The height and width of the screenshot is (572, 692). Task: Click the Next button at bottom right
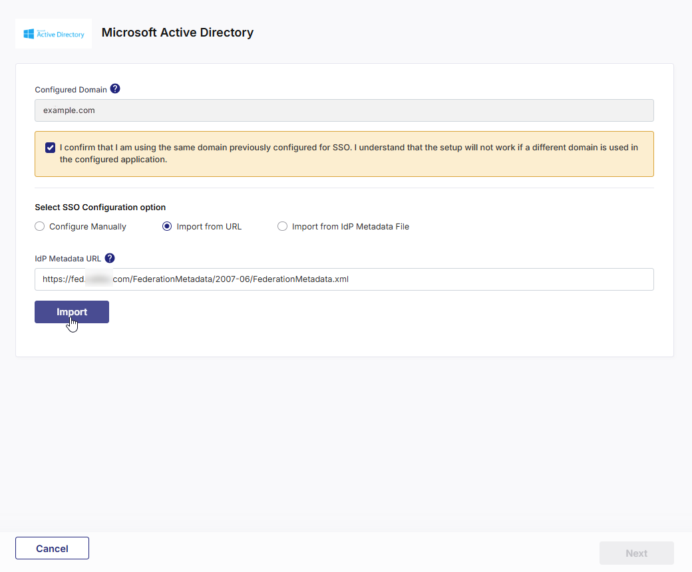[636, 553]
